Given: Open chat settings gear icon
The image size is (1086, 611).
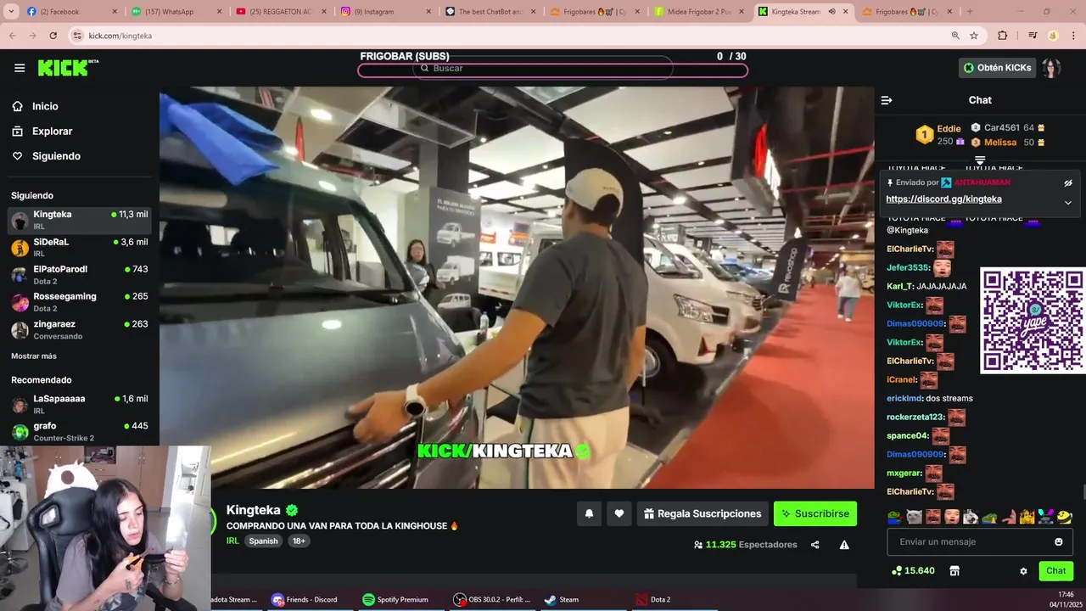Looking at the screenshot, I should pos(1023,571).
